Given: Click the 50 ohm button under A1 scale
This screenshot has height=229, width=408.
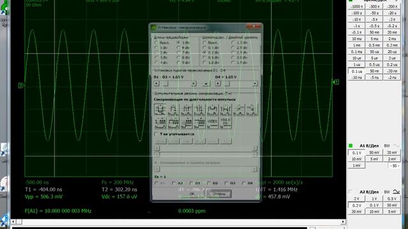Looking at the screenshot, I should pos(395,165).
